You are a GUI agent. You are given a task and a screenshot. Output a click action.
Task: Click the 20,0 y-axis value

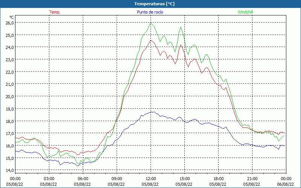(10, 97)
